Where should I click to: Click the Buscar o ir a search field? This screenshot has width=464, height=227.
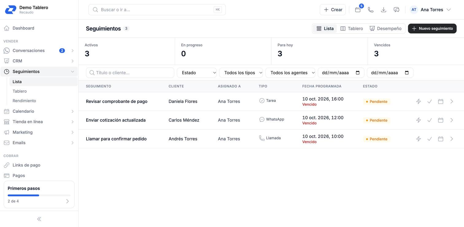tap(157, 10)
